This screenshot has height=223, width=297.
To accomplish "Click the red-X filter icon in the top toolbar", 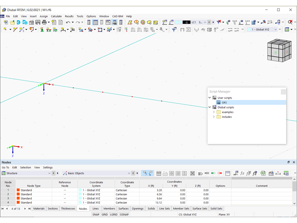I will click(x=219, y=22).
